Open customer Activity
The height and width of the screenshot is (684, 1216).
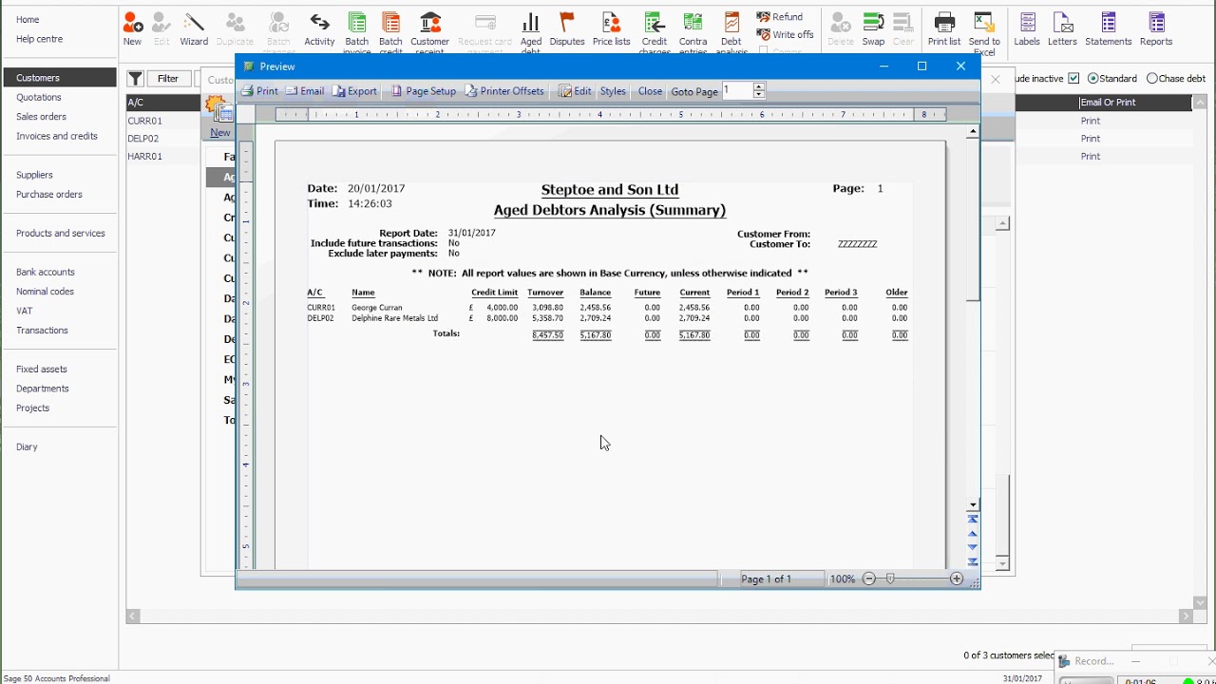pyautogui.click(x=319, y=28)
